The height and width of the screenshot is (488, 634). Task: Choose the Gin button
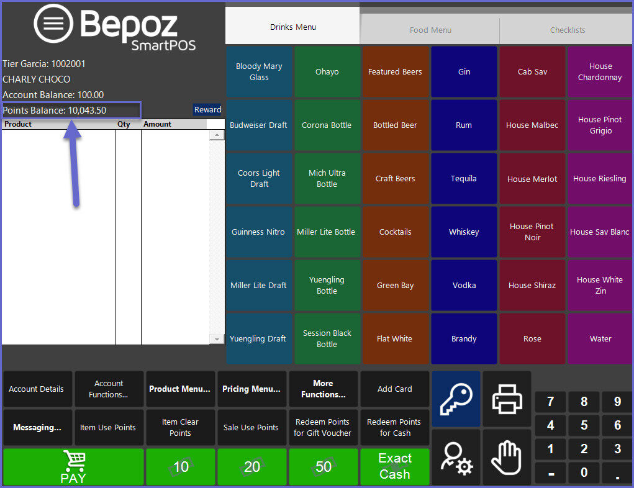pyautogui.click(x=464, y=71)
